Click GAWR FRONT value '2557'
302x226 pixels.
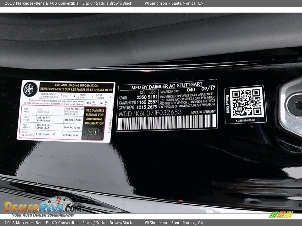153,102
